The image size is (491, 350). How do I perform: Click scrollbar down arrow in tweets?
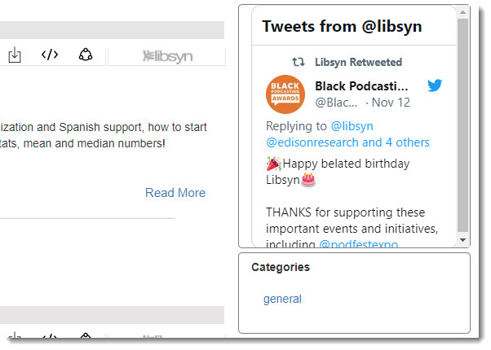(x=462, y=240)
